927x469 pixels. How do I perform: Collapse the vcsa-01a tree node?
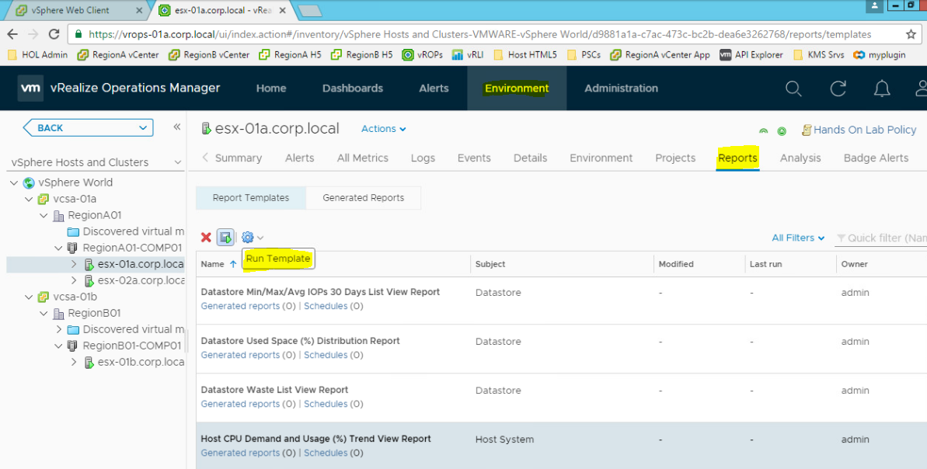click(x=29, y=199)
